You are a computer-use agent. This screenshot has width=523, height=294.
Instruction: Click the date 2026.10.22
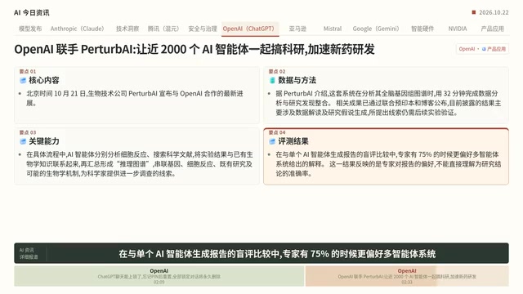coord(494,12)
